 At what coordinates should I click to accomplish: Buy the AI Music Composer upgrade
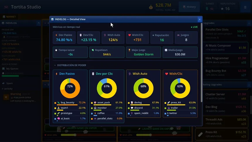pyautogui.click(x=226, y=48)
